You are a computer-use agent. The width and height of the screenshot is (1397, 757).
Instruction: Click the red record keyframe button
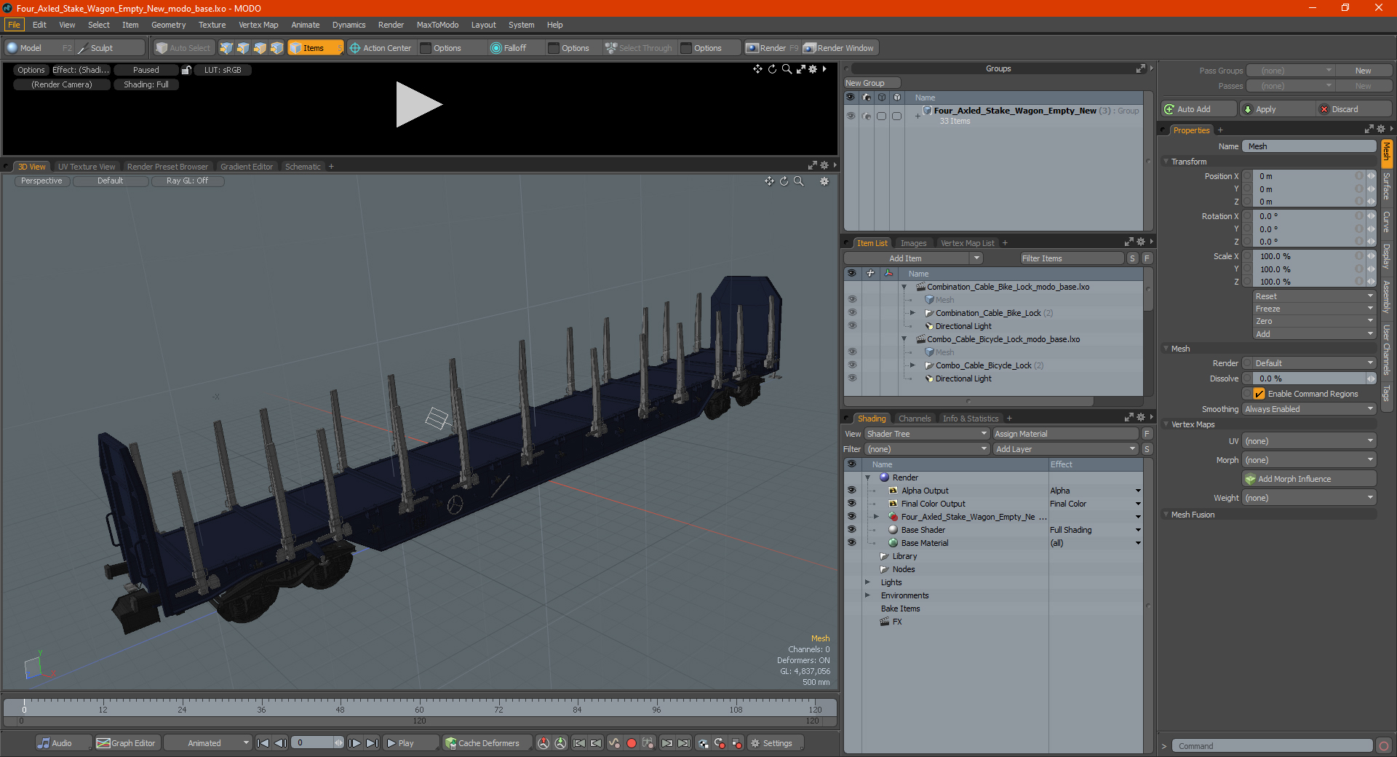[x=632, y=743]
